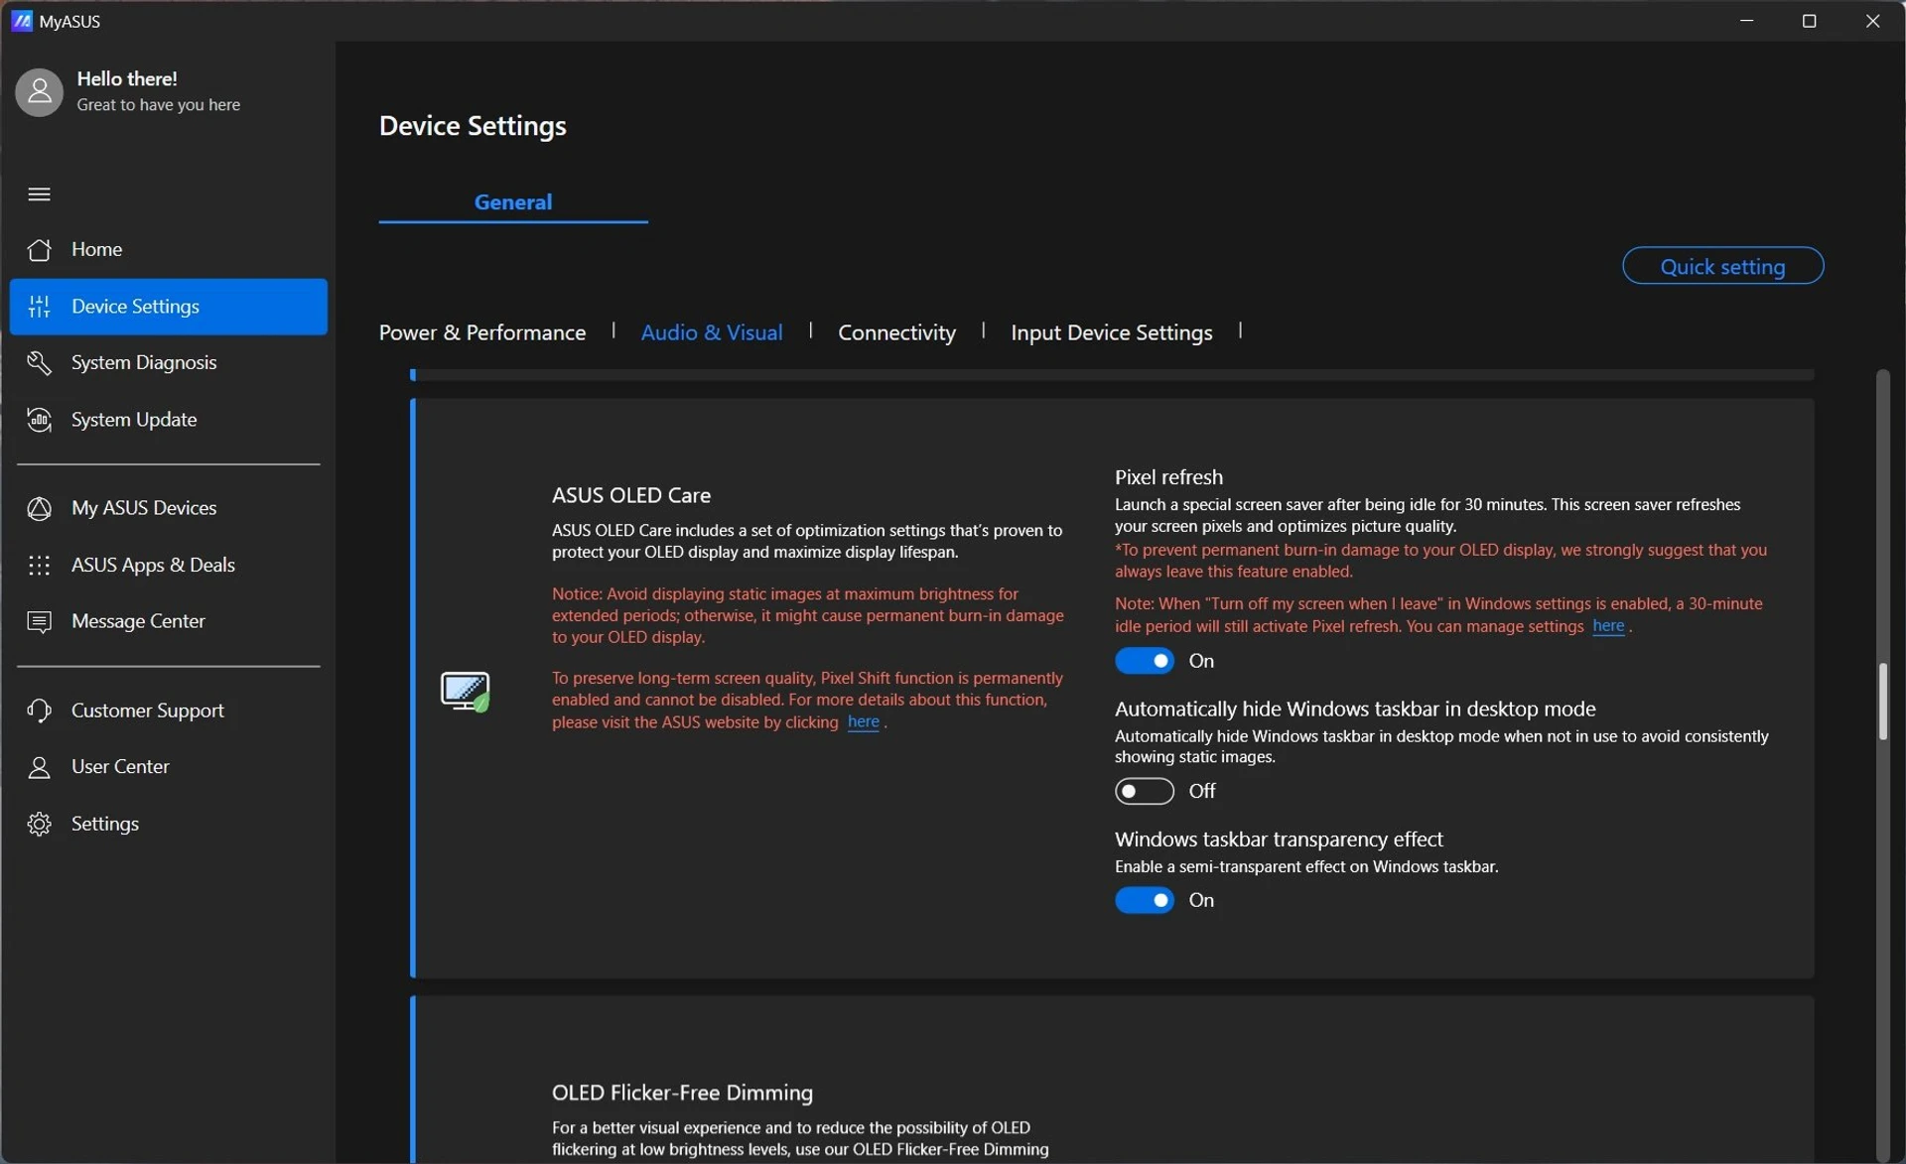This screenshot has width=1906, height=1164.
Task: Switch to Connectivity section
Action: [x=896, y=332]
